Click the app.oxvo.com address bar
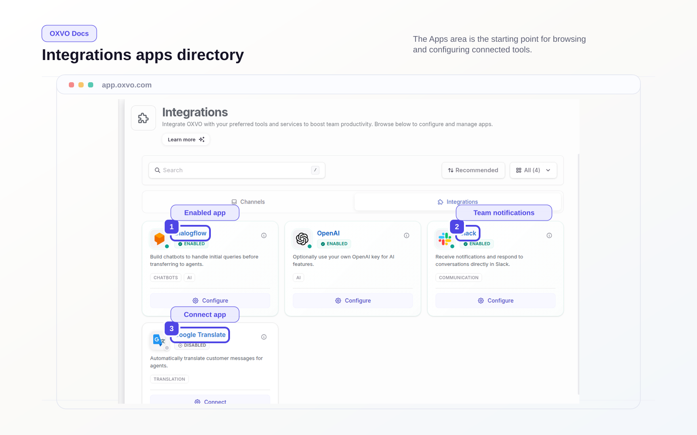Image resolution: width=697 pixels, height=435 pixels. coord(127,85)
